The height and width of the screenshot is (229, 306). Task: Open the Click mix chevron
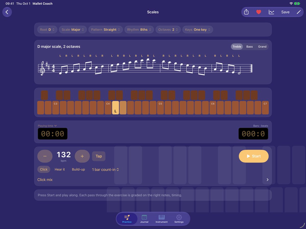(x=267, y=180)
